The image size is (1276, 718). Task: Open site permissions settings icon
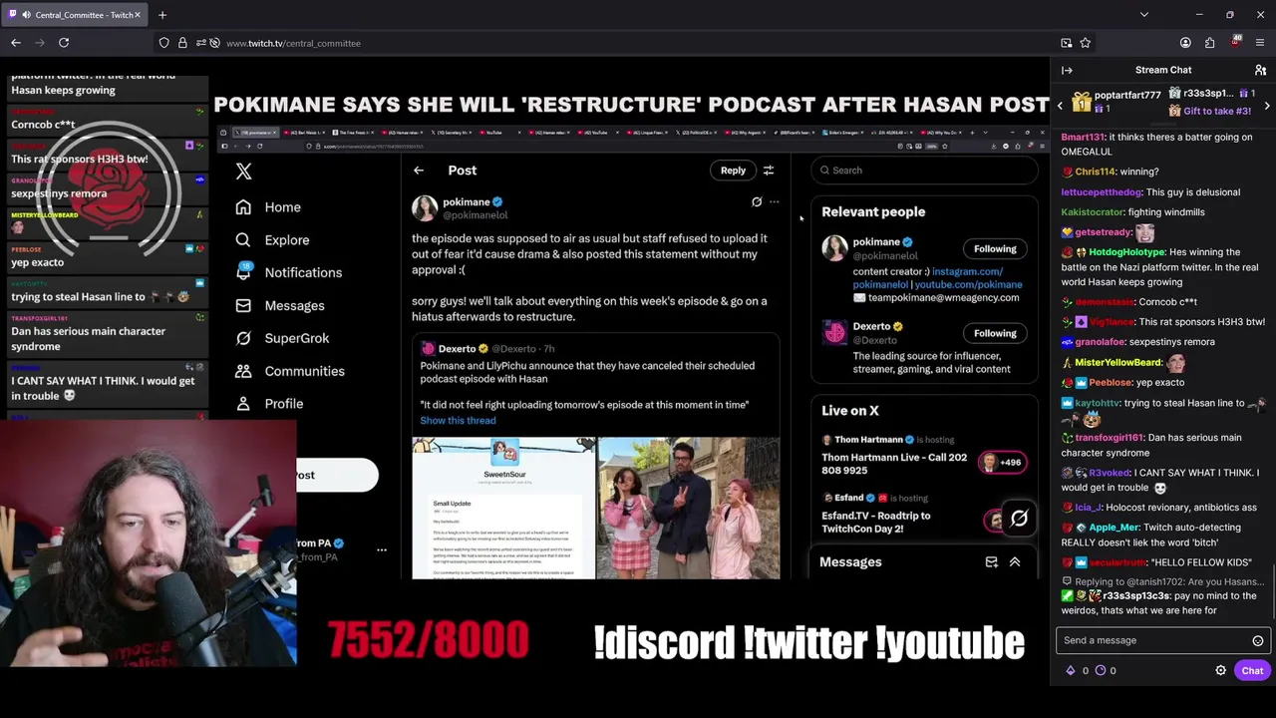point(200,43)
